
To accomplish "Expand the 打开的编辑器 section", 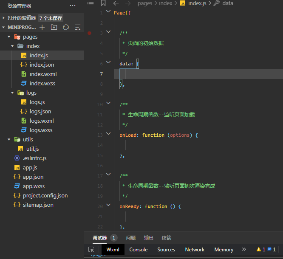I will [3, 18].
